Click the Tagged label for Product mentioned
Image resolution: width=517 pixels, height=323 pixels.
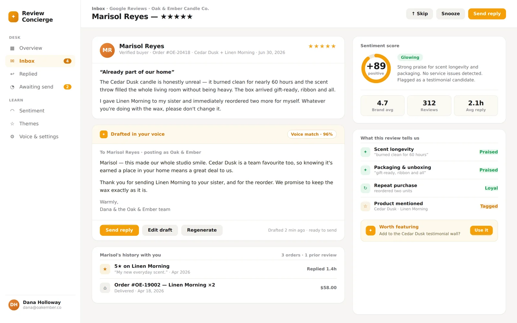pos(489,206)
